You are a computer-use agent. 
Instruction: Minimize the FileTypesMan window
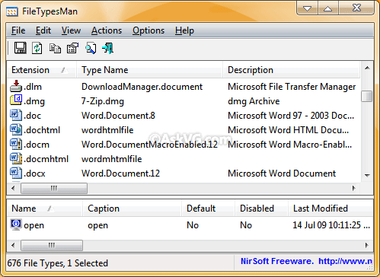tap(307, 8)
